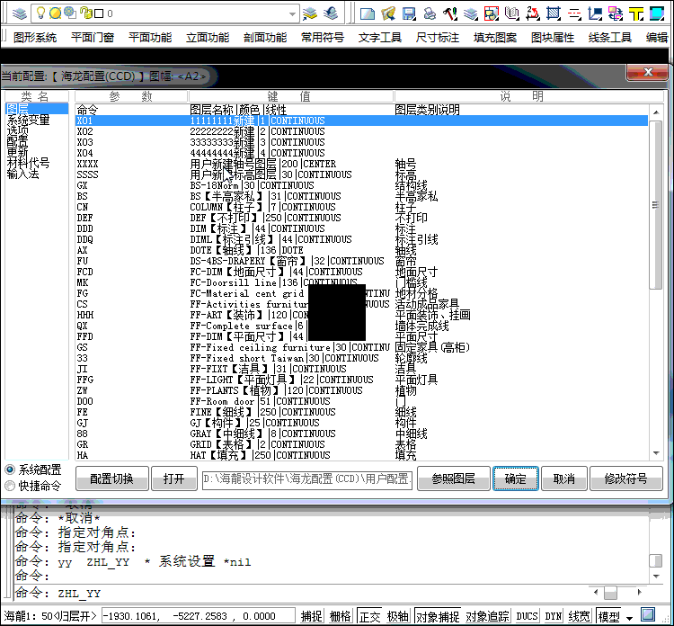
Task: Toggle DYN dynamic input
Action: (x=554, y=616)
